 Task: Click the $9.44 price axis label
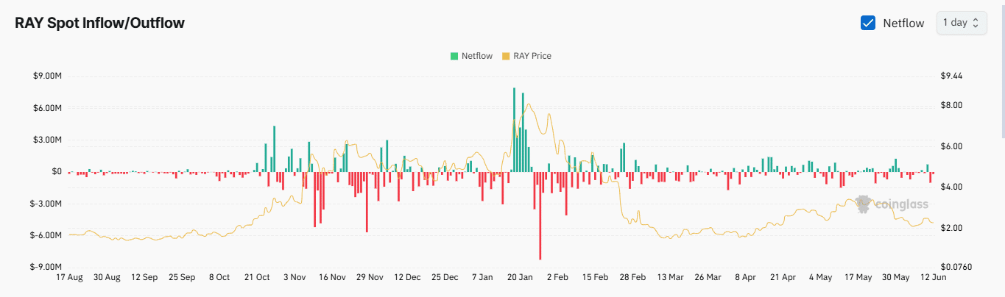click(951, 76)
